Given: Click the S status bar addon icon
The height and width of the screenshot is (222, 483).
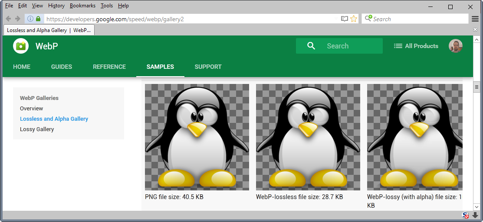Looking at the screenshot, I should (466, 215).
